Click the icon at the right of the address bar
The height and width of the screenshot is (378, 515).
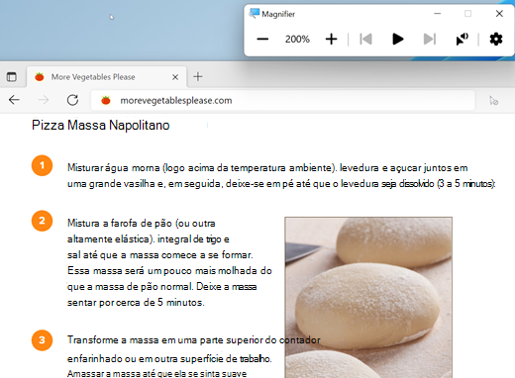(x=493, y=101)
